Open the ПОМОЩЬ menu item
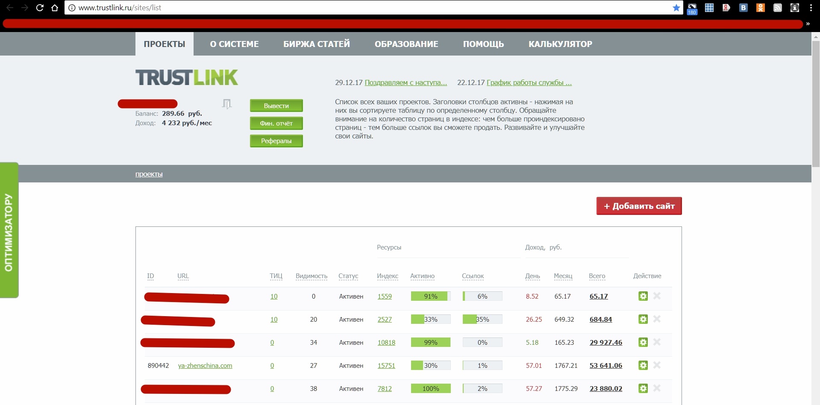Image resolution: width=820 pixels, height=405 pixels. (483, 44)
